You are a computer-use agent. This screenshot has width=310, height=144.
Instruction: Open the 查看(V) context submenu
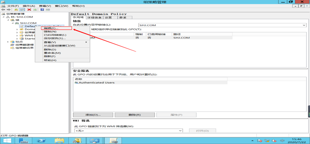pos(62,42)
